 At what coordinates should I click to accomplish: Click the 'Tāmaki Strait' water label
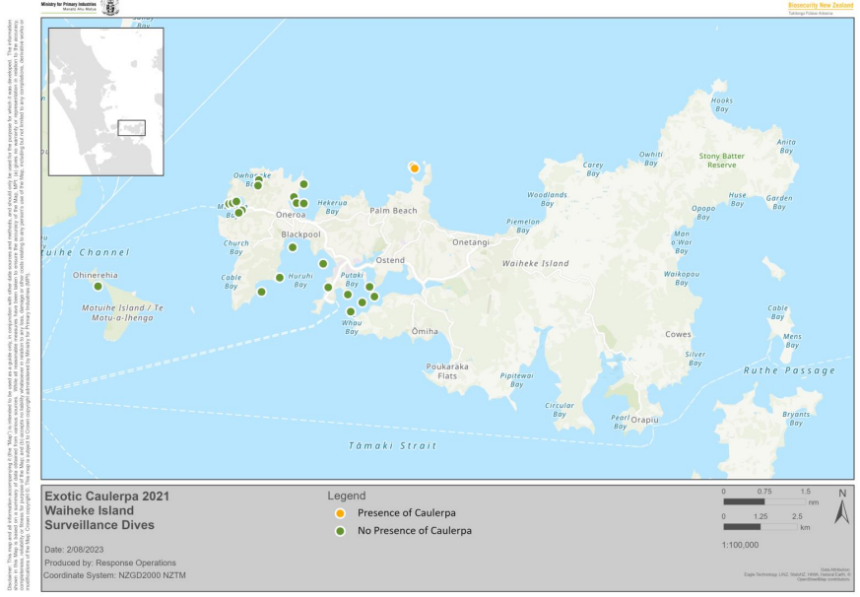tap(393, 445)
